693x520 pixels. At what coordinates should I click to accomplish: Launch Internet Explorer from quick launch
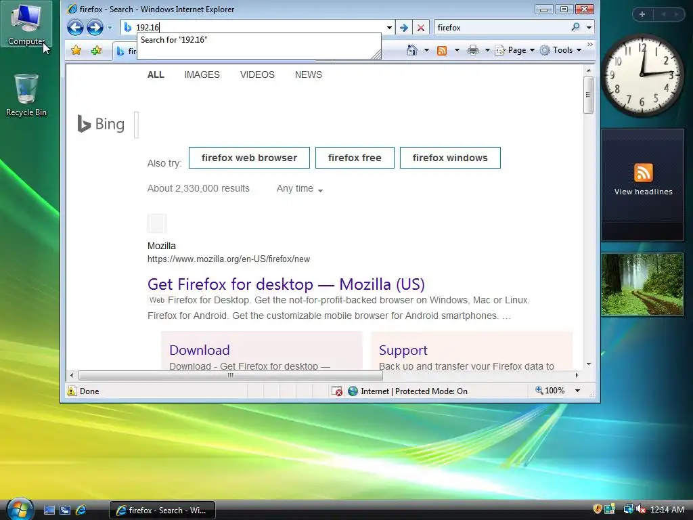click(x=81, y=511)
